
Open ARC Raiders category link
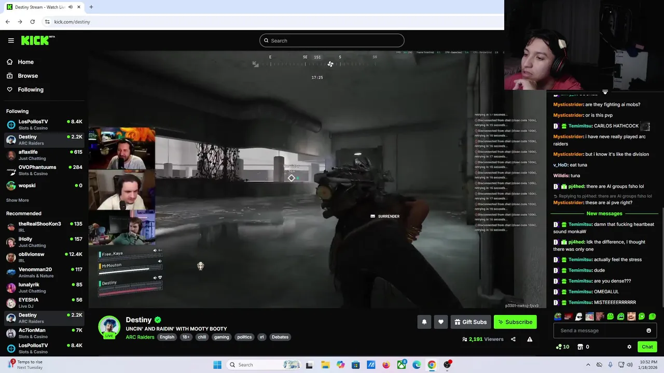click(140, 337)
